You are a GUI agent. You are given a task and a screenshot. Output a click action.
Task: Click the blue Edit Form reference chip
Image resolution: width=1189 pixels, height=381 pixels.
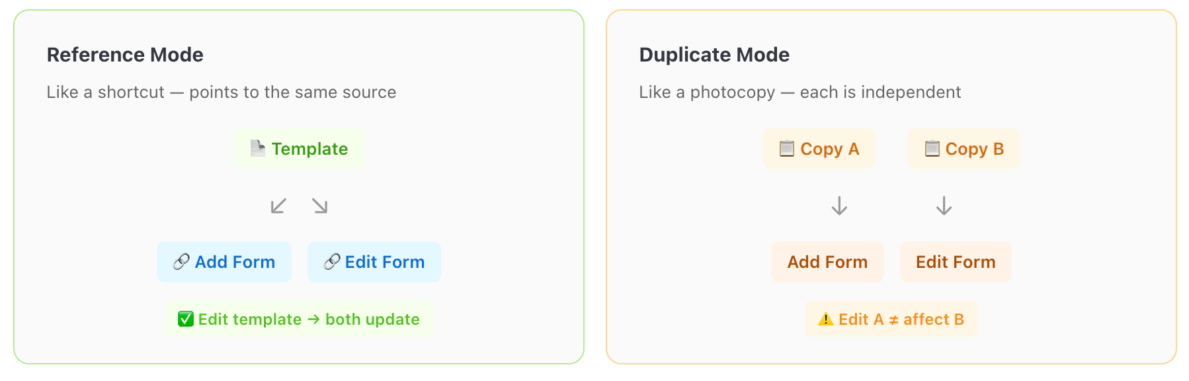[374, 262]
